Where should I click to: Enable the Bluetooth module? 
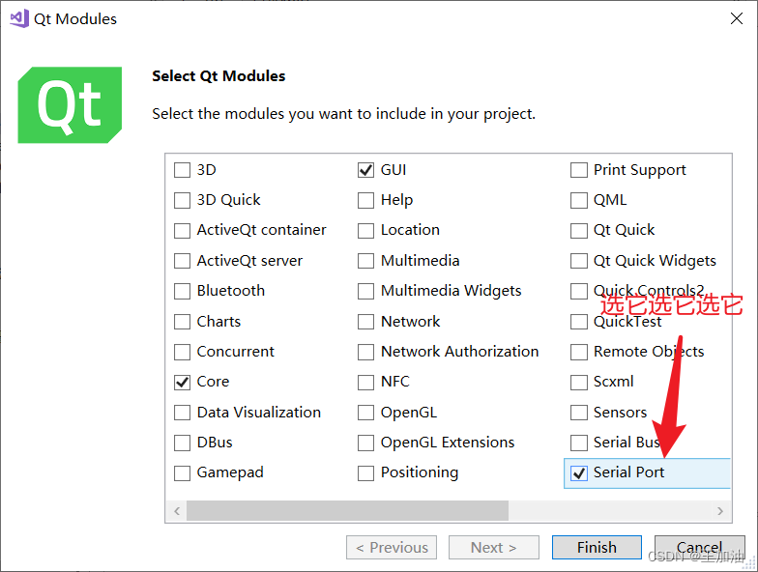coord(182,292)
